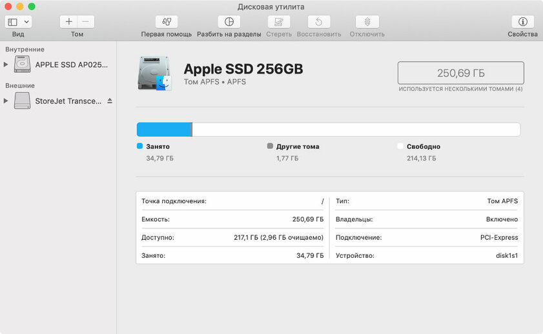
Task: Click the Partition (Разбить на разделы) icon
Action: coord(229,22)
